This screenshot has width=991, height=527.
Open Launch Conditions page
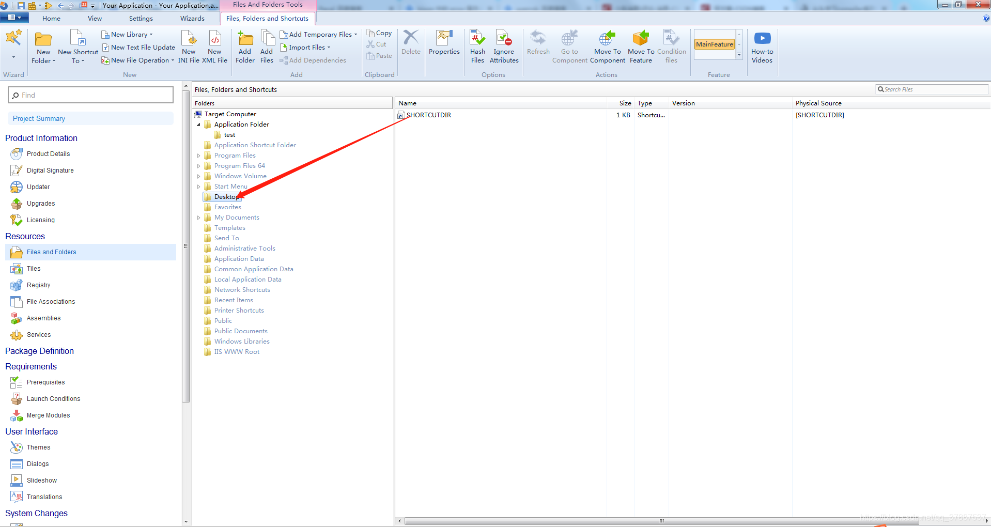53,399
